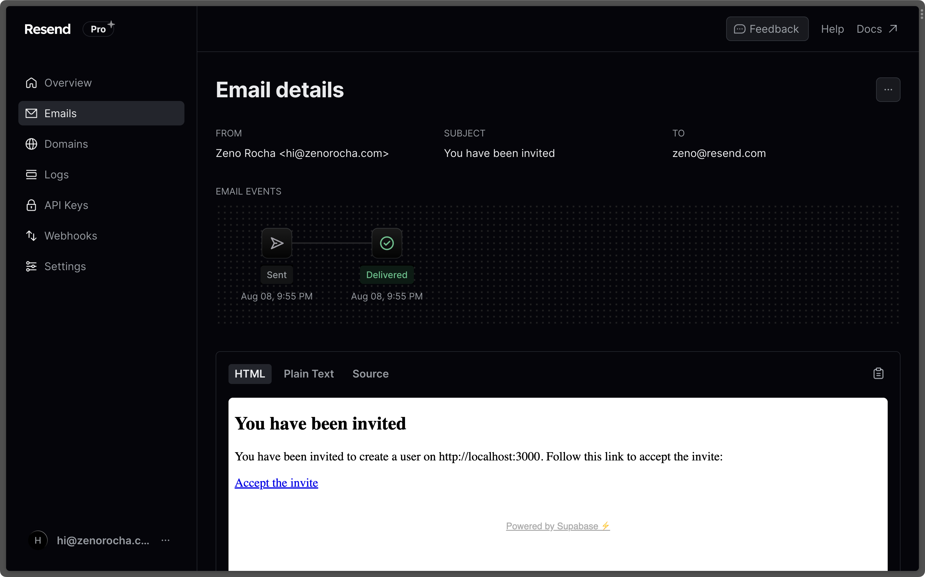The width and height of the screenshot is (925, 577).
Task: Click the Send (arrow) email event icon
Action: tap(277, 243)
